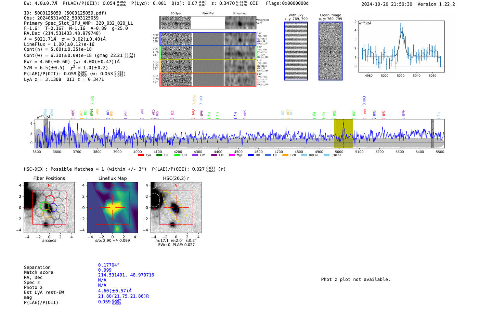This screenshot has height=326, width=479.
Task: Click the yellow center of Lineflux Map
Action: (113, 207)
